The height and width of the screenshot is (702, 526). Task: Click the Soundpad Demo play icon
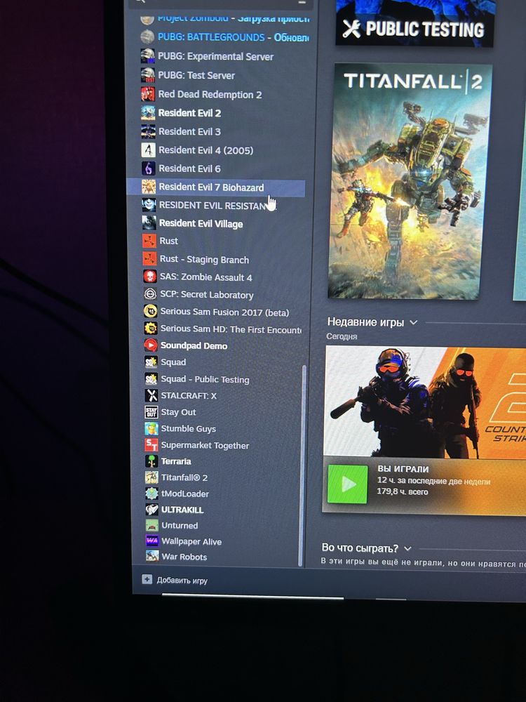(x=151, y=345)
